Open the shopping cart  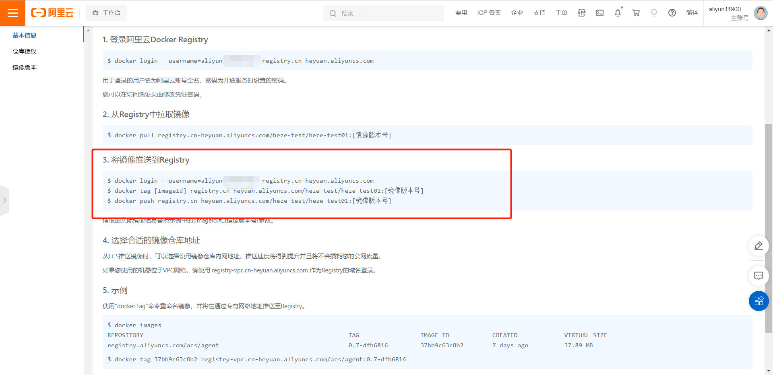coord(636,13)
